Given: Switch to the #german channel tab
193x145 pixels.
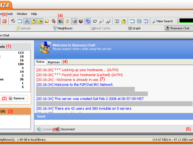Looking at the screenshot, I should click(54, 62).
